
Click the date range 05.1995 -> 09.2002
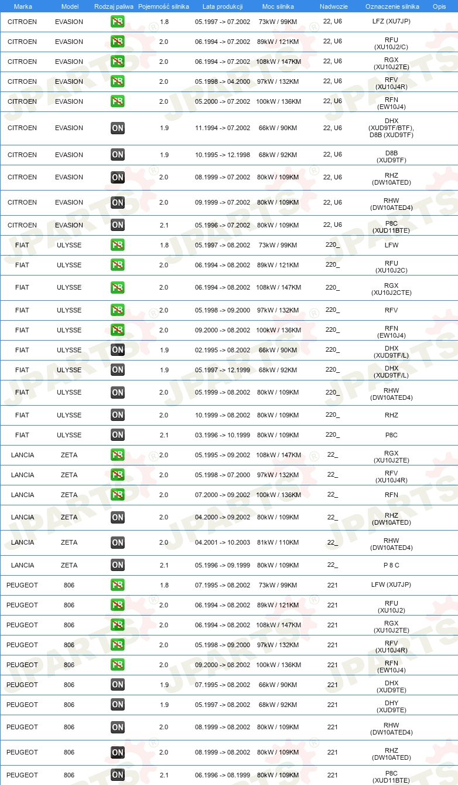(223, 455)
